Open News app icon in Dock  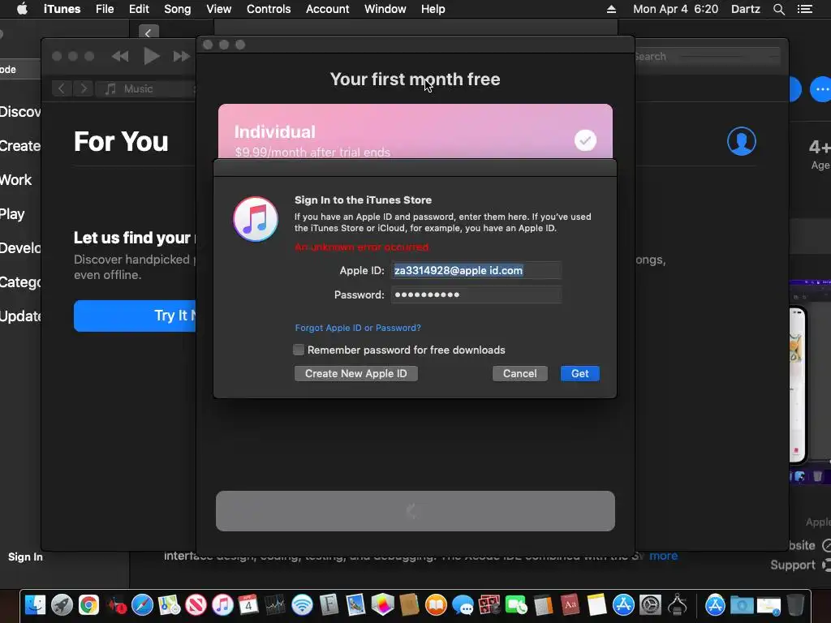[x=196, y=604]
